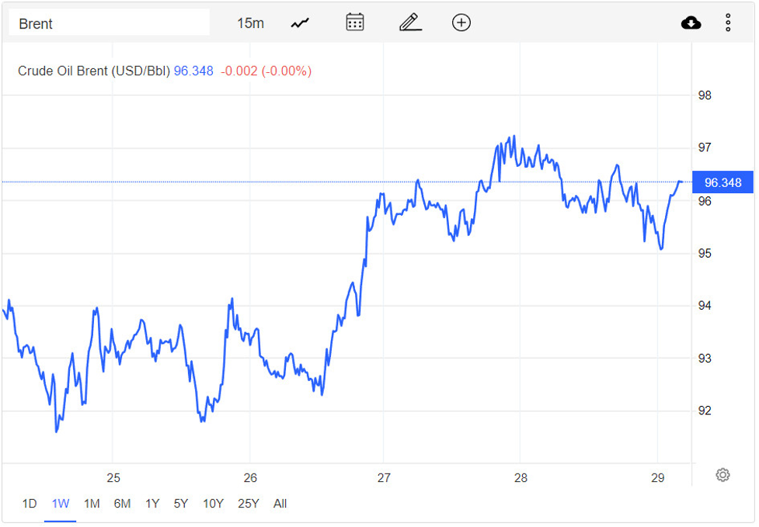Select the 5Y time range
The height and width of the screenshot is (527, 759).
click(x=181, y=504)
